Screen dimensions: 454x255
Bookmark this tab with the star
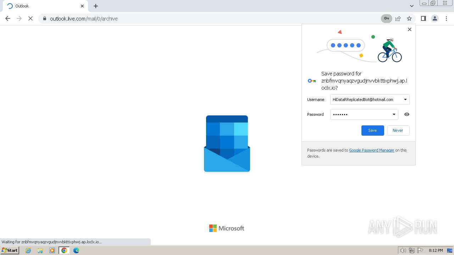tap(409, 18)
